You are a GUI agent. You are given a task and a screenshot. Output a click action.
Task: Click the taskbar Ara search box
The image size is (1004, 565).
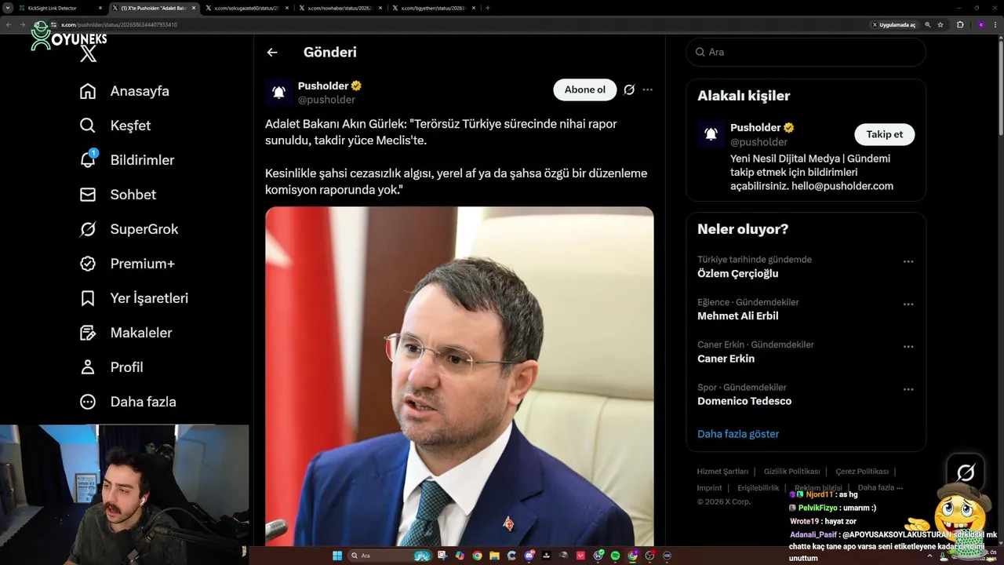click(391, 556)
